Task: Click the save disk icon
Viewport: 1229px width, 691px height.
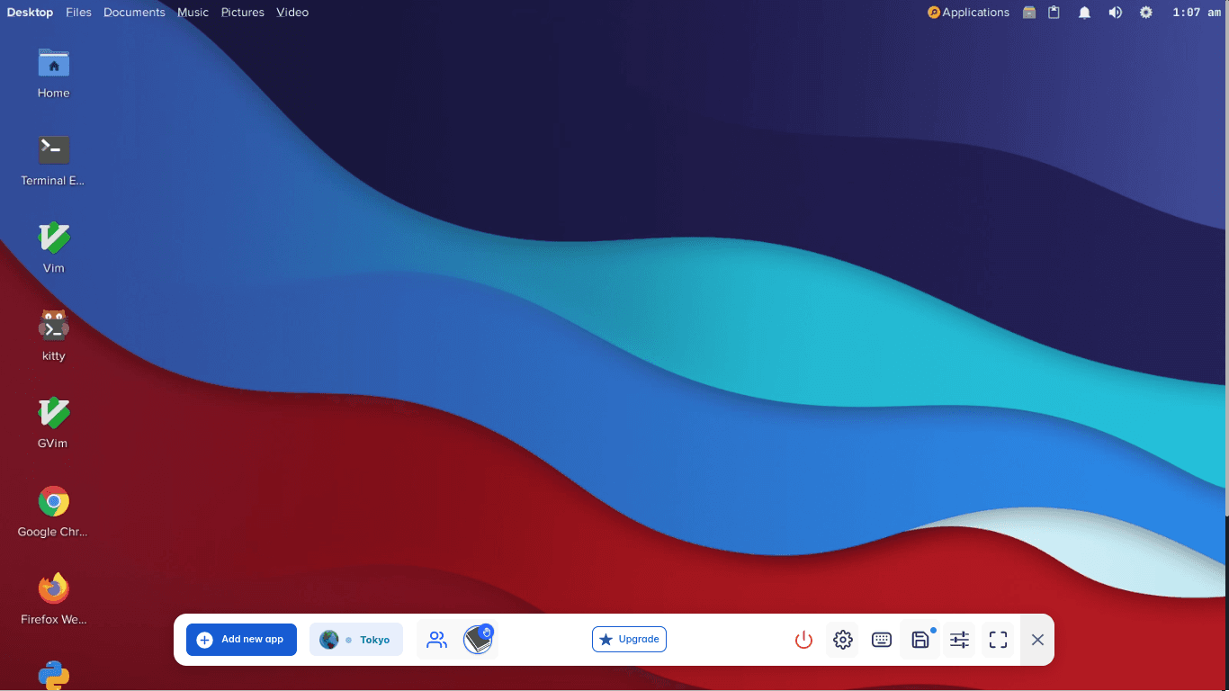Action: (920, 640)
